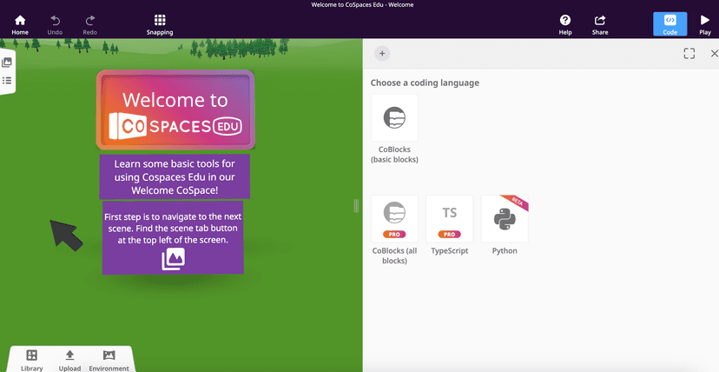The image size is (719, 372).
Task: Open the Help question mark
Action: coord(565,24)
